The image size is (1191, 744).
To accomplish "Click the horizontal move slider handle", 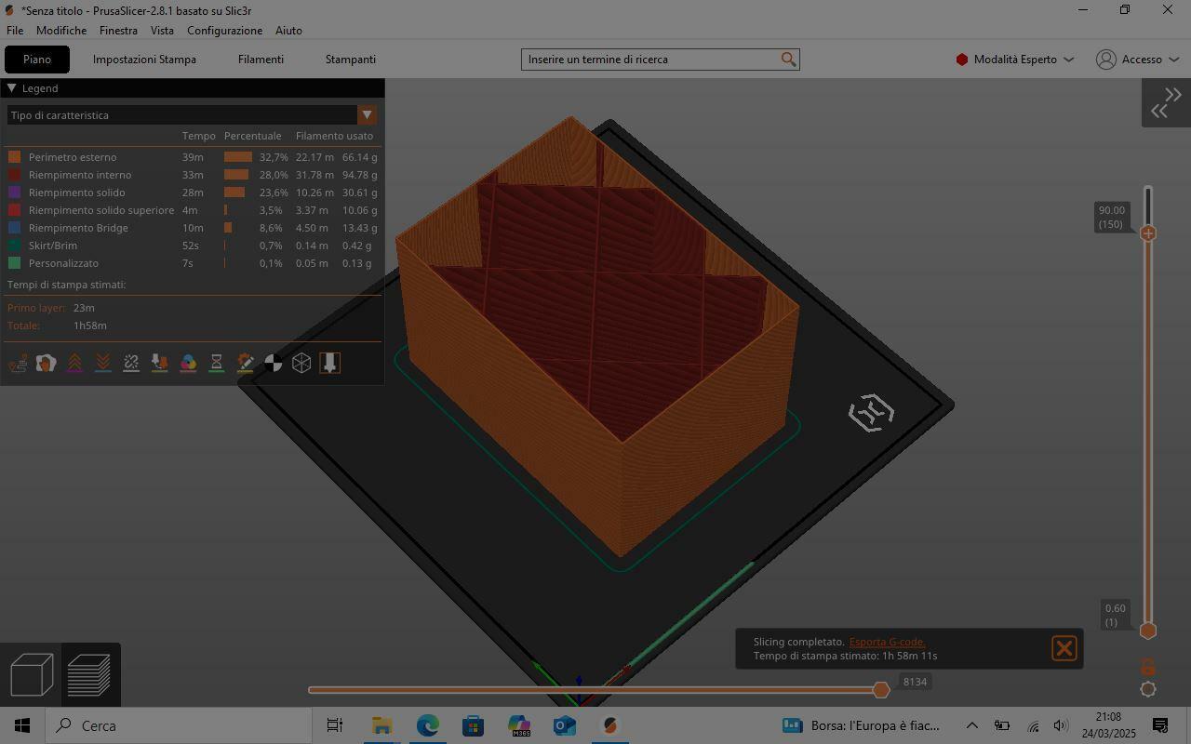I will (881, 690).
